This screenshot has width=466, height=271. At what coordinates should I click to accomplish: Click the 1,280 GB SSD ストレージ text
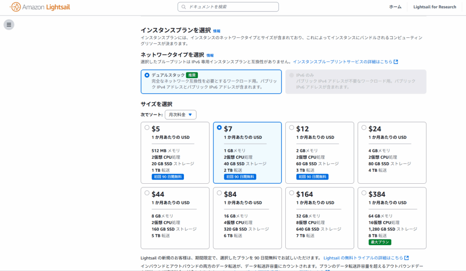(x=393, y=229)
